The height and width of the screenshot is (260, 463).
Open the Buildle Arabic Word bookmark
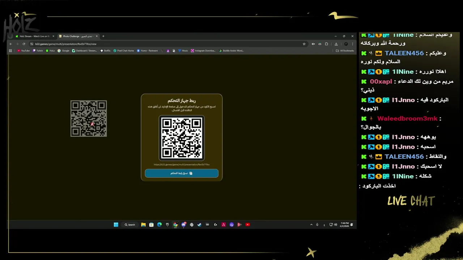(231, 51)
